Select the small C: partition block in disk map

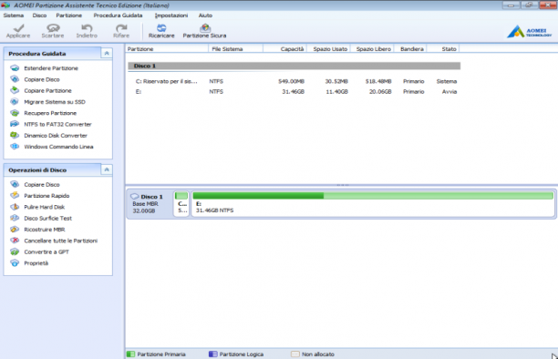click(x=181, y=203)
